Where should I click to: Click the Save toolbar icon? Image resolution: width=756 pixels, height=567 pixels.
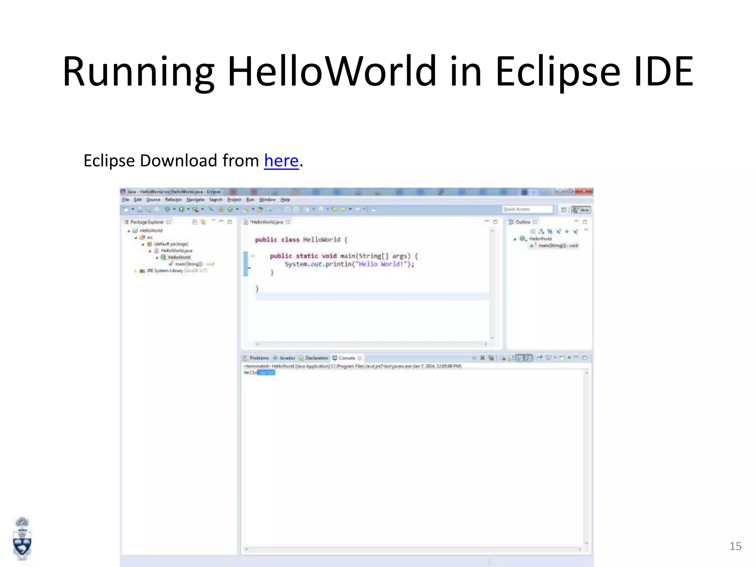140,210
